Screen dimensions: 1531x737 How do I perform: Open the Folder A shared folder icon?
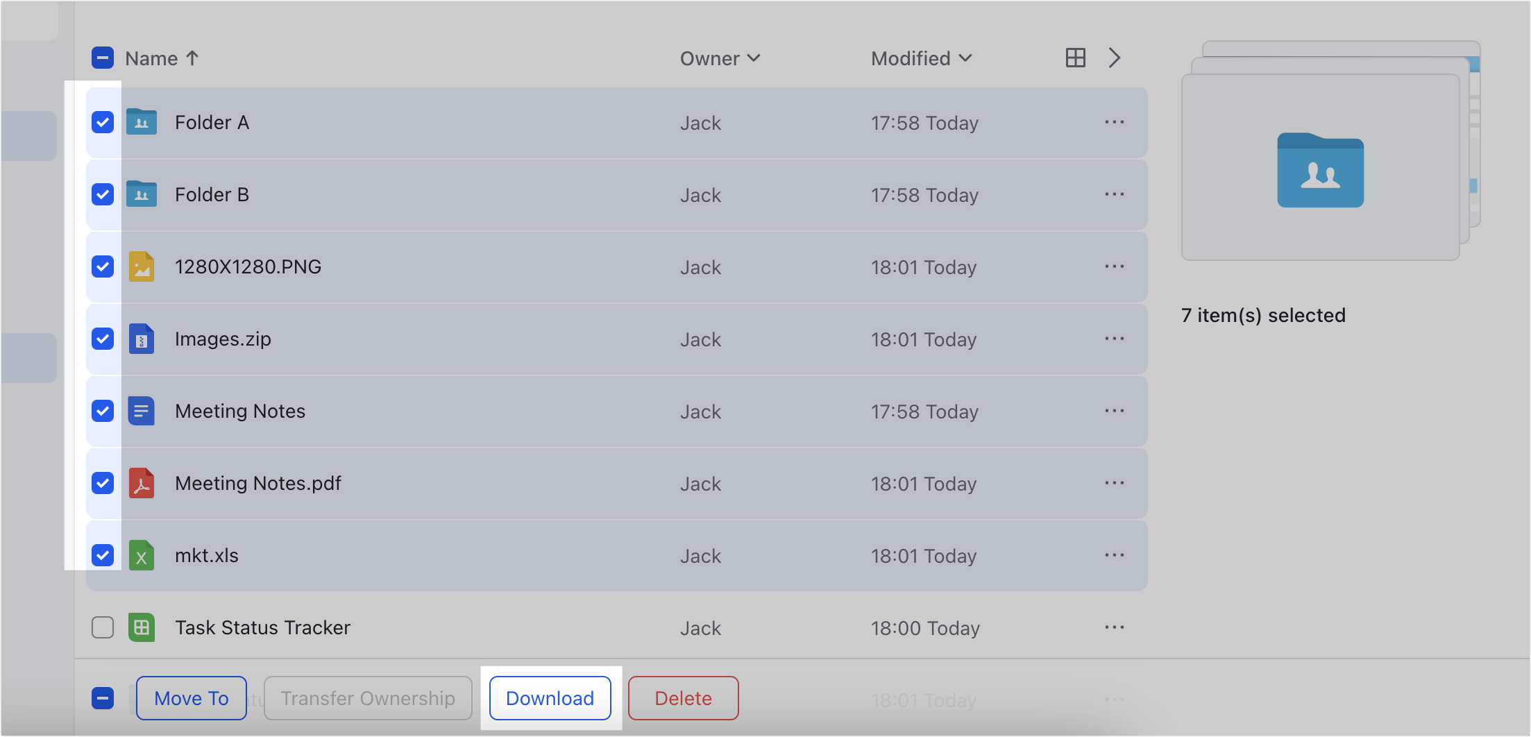(x=142, y=122)
